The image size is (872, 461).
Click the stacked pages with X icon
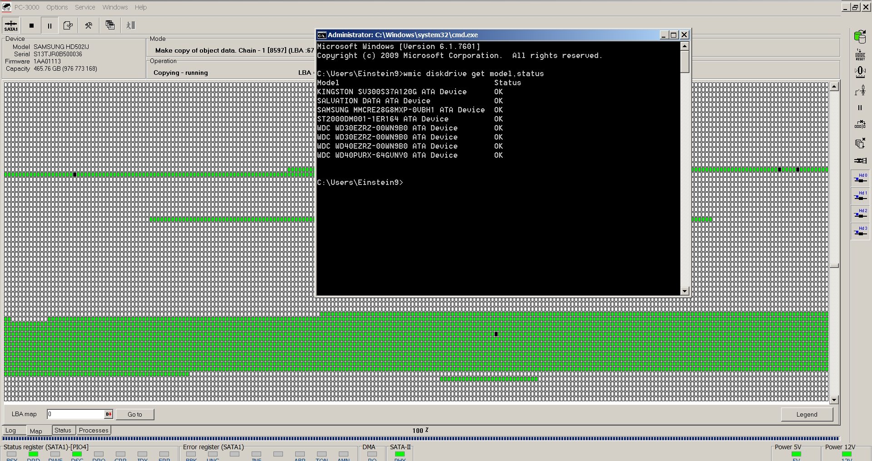(x=860, y=143)
